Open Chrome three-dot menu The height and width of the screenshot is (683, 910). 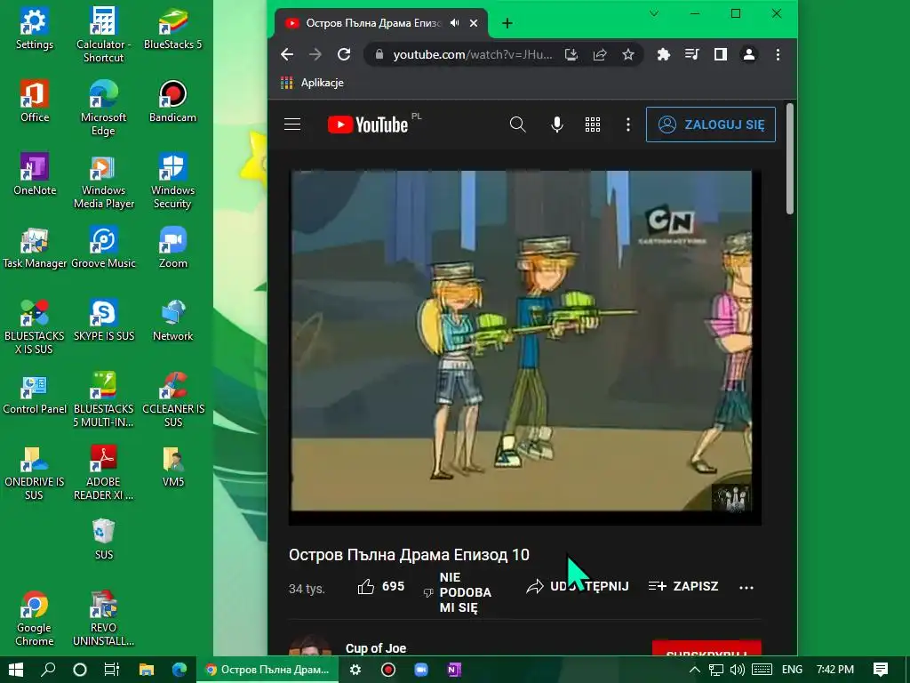coord(778,54)
